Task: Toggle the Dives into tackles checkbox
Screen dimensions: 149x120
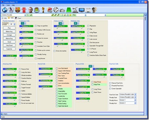Action: (54, 51)
